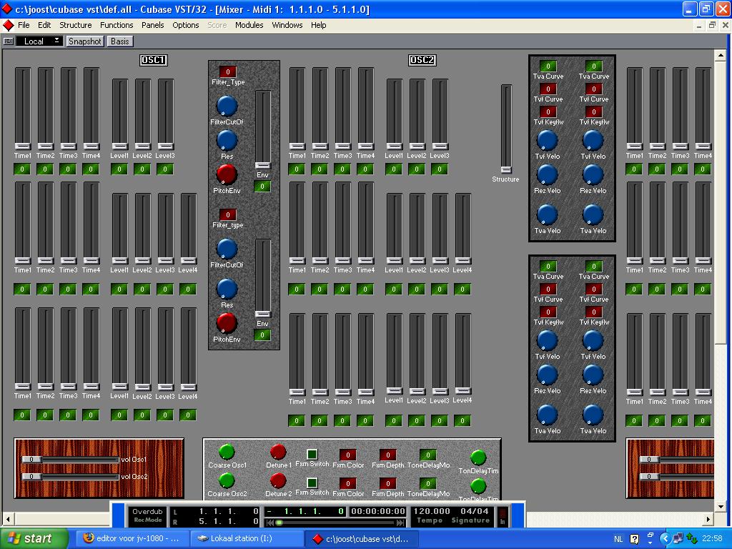Click the vertical scrollbar down arrow
This screenshot has width=732, height=549.
click(x=720, y=505)
